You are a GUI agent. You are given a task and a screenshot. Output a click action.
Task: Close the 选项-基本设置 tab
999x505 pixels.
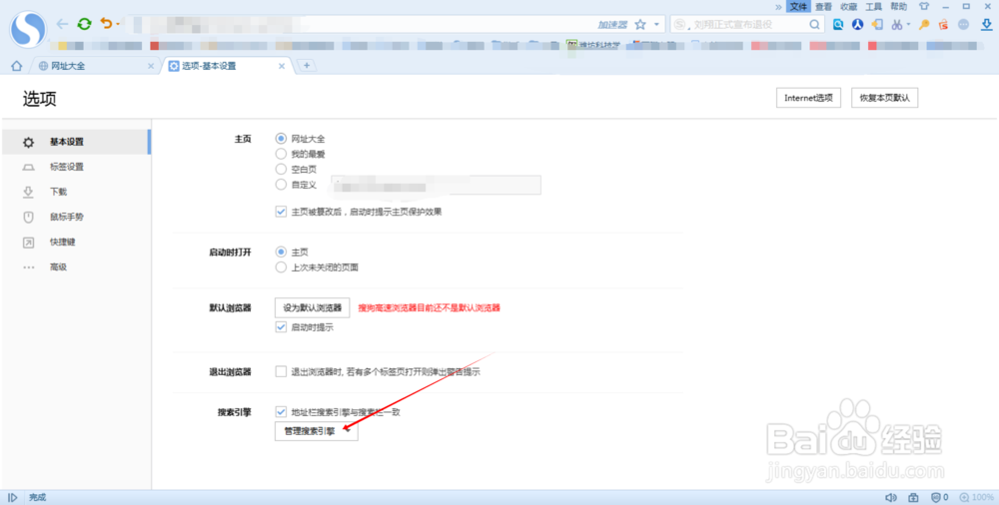coord(282,66)
